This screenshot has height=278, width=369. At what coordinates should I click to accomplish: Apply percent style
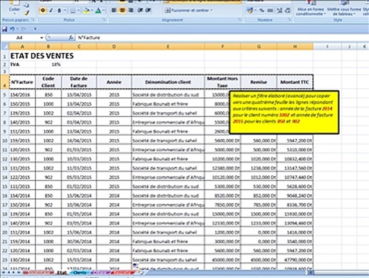click(262, 10)
